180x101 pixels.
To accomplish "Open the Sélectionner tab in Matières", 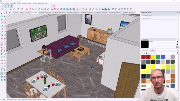I will point(145,50).
